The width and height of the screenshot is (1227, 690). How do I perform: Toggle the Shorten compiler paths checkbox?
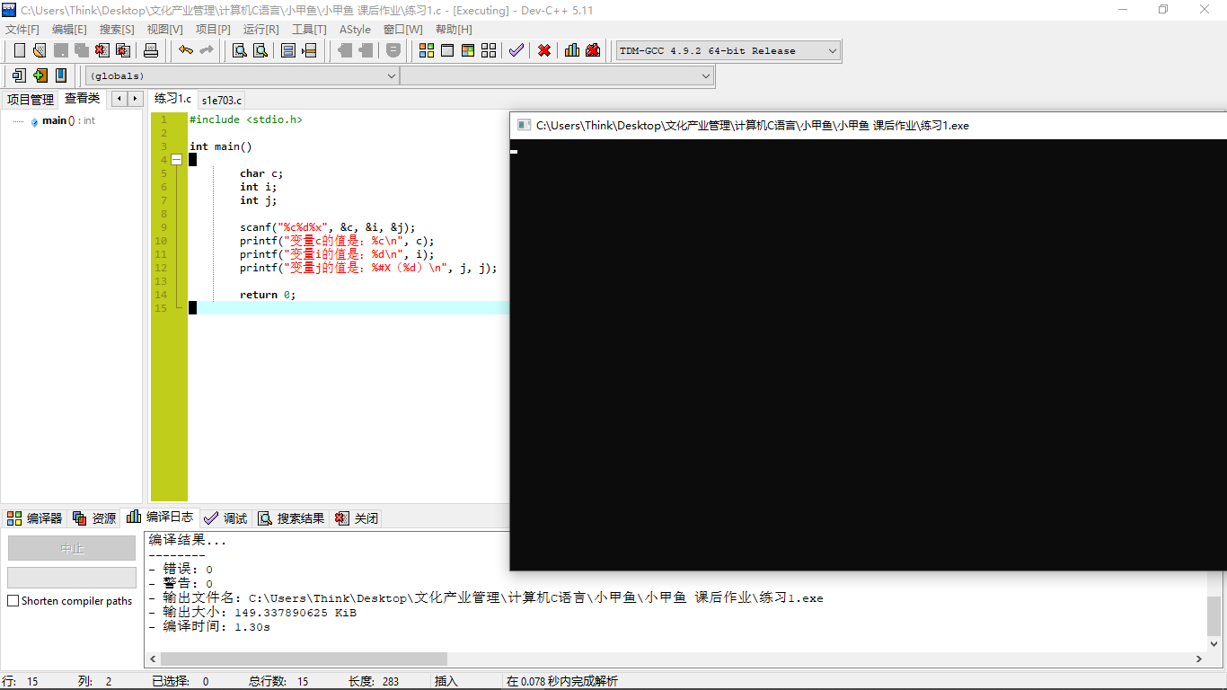13,601
